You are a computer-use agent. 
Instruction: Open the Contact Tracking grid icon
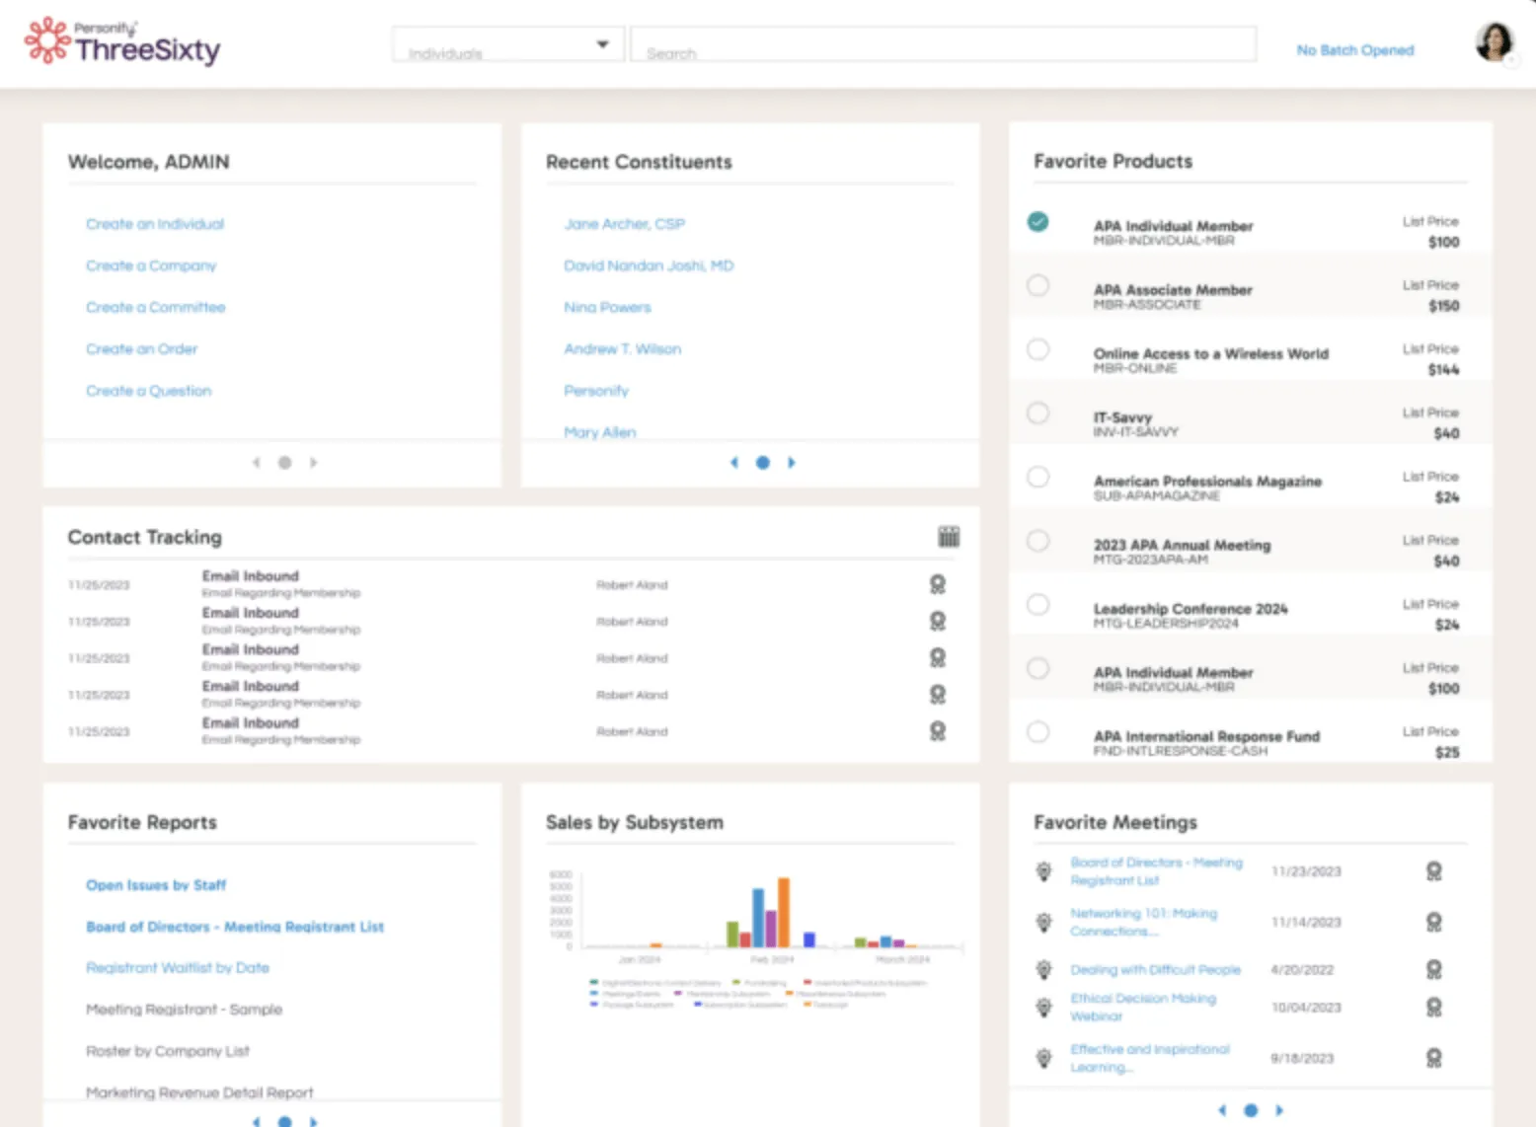point(949,537)
